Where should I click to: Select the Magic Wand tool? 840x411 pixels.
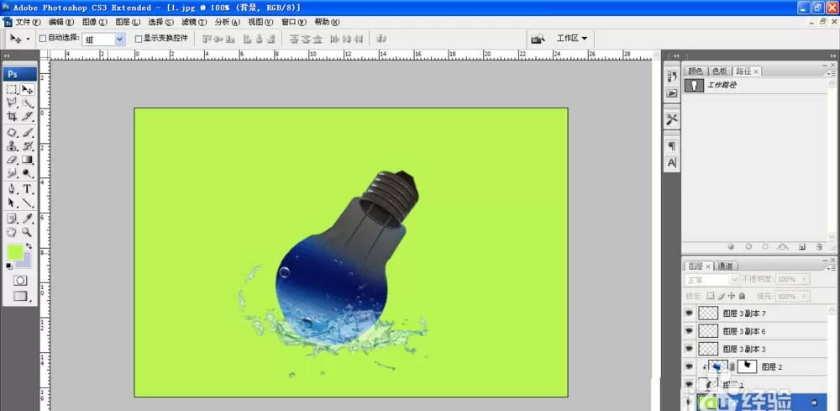28,103
